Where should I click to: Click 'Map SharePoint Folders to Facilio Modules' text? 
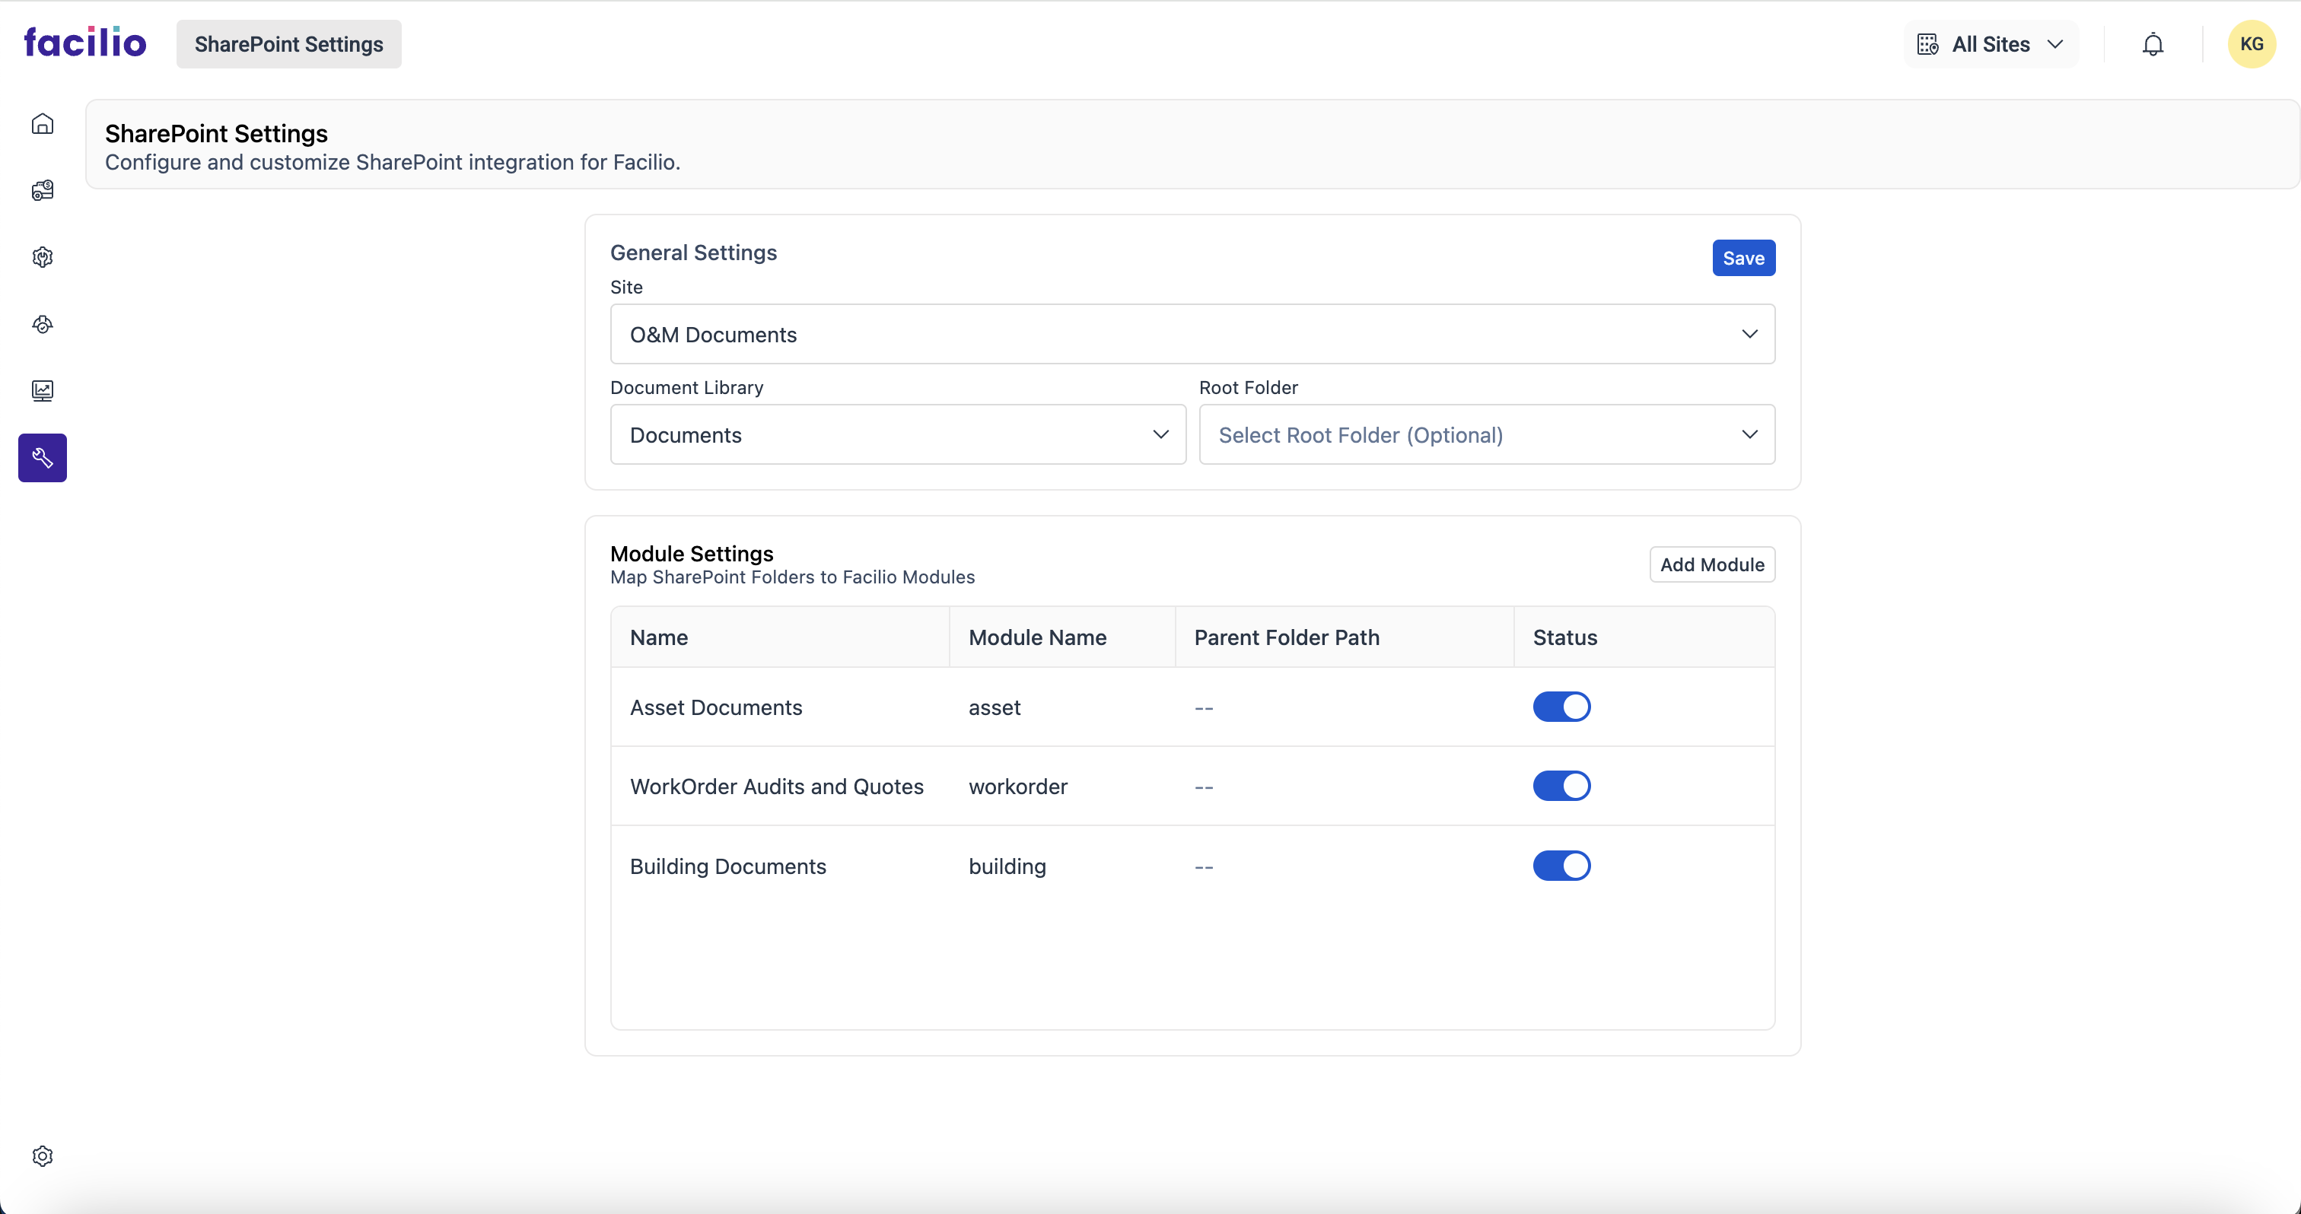(792, 577)
